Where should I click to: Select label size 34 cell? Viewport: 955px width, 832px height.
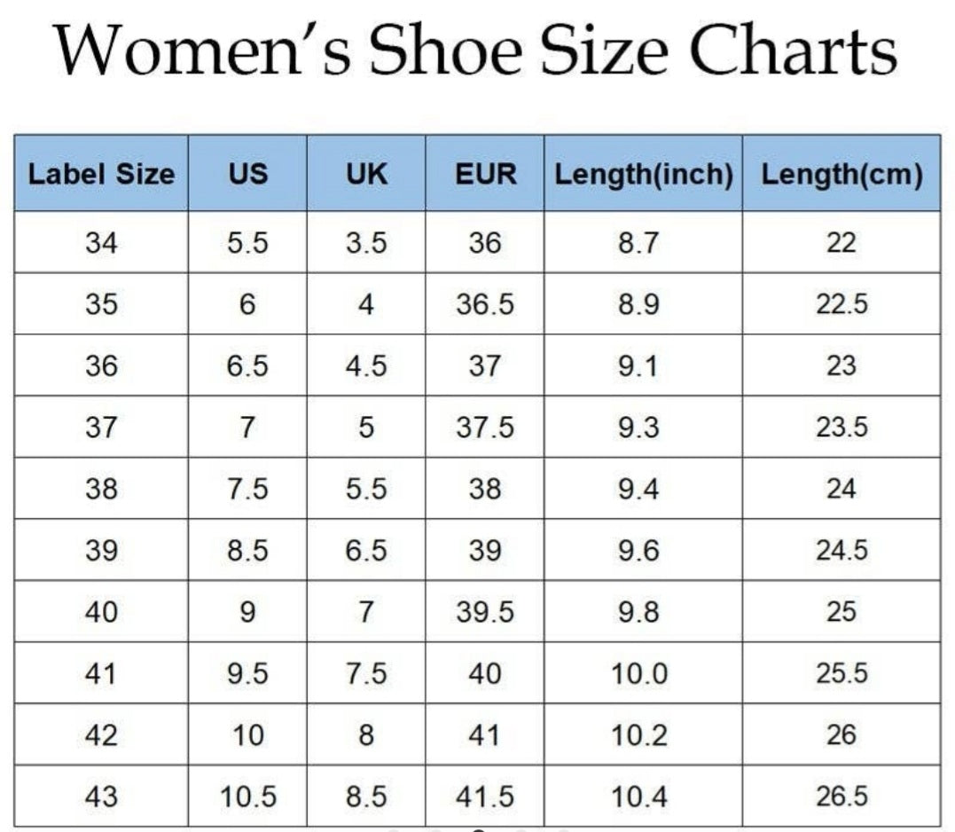click(x=101, y=243)
